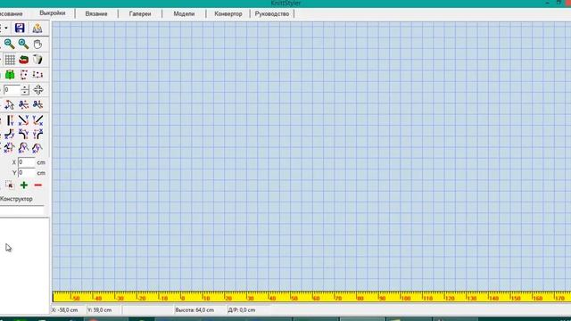Open the Конструктор panel tab

(16, 199)
